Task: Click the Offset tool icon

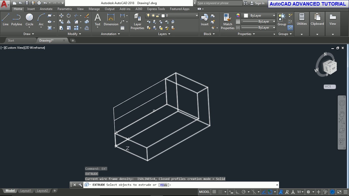Action: [x=87, y=28]
